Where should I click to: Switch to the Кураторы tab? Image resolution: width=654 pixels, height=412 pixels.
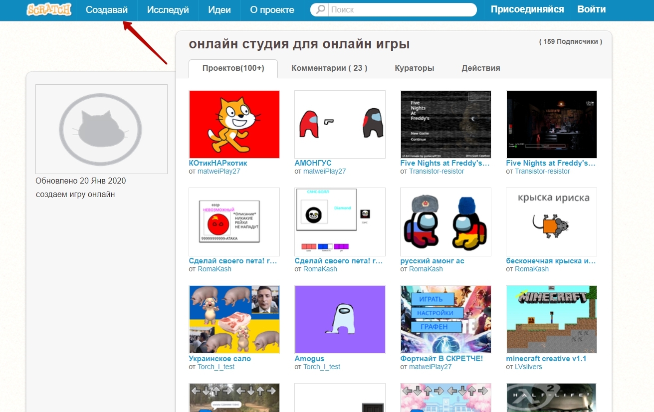pos(415,68)
